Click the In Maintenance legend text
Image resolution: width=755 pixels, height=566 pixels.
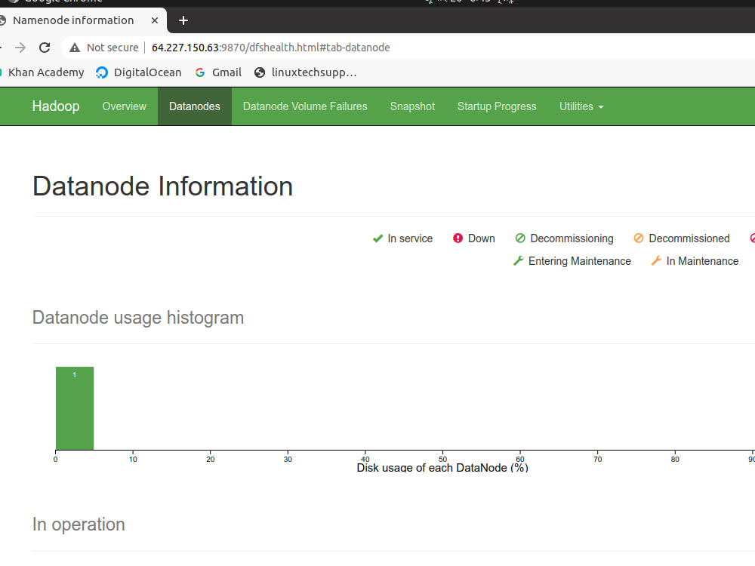702,261
